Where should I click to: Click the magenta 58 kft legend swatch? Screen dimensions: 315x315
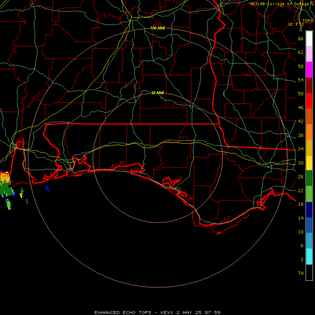[309, 70]
